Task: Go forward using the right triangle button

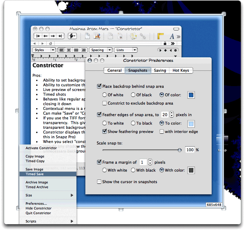Action: 42,44
